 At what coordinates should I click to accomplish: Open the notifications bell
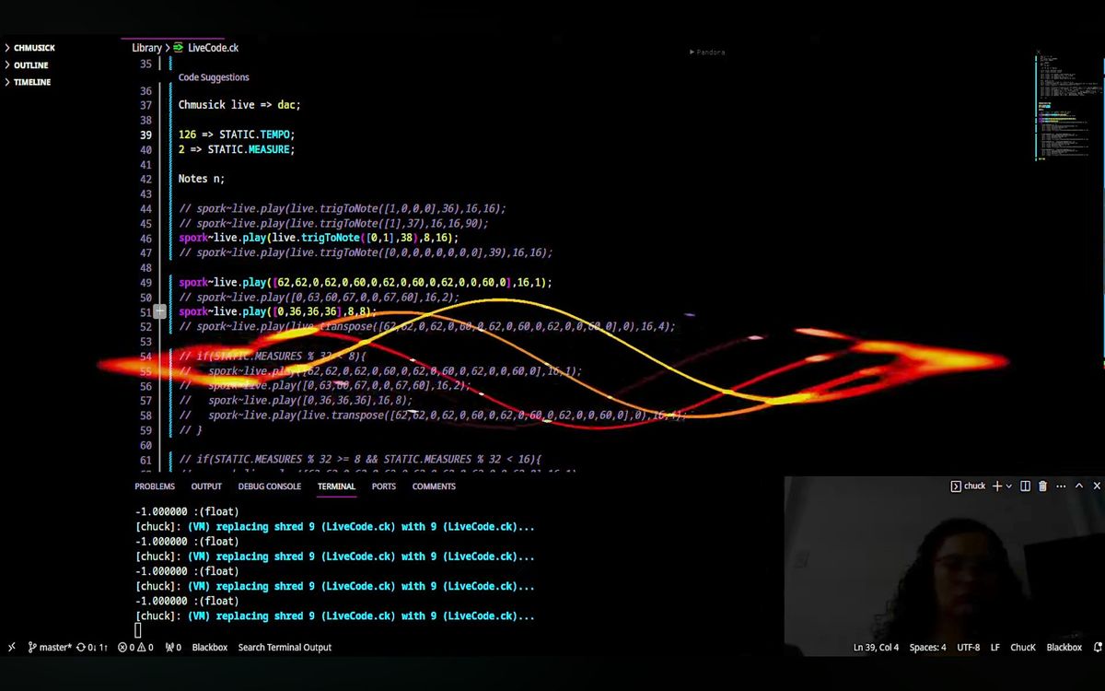click(x=1095, y=647)
